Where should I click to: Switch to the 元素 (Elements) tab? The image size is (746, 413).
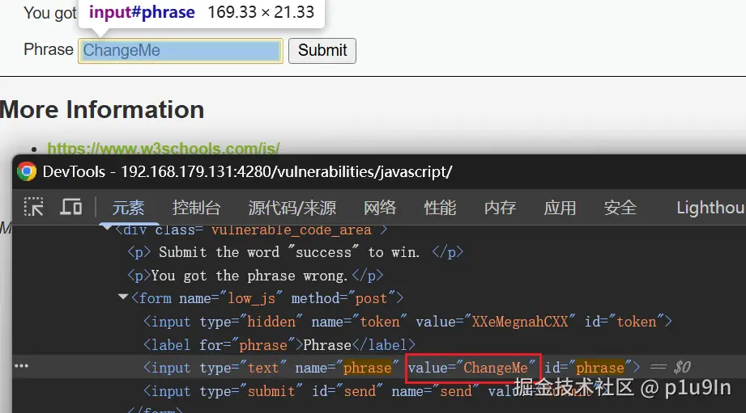tap(128, 208)
